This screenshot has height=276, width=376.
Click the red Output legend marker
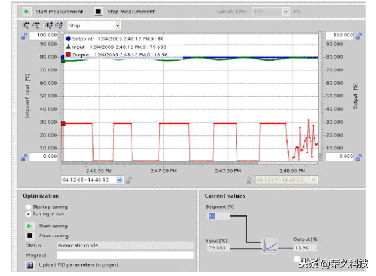69,55
